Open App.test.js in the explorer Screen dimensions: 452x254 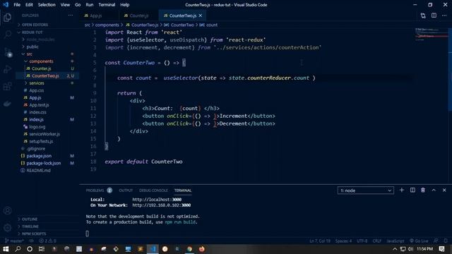tap(39, 105)
